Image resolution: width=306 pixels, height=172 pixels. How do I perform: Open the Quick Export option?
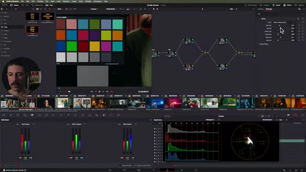(x=251, y=5)
